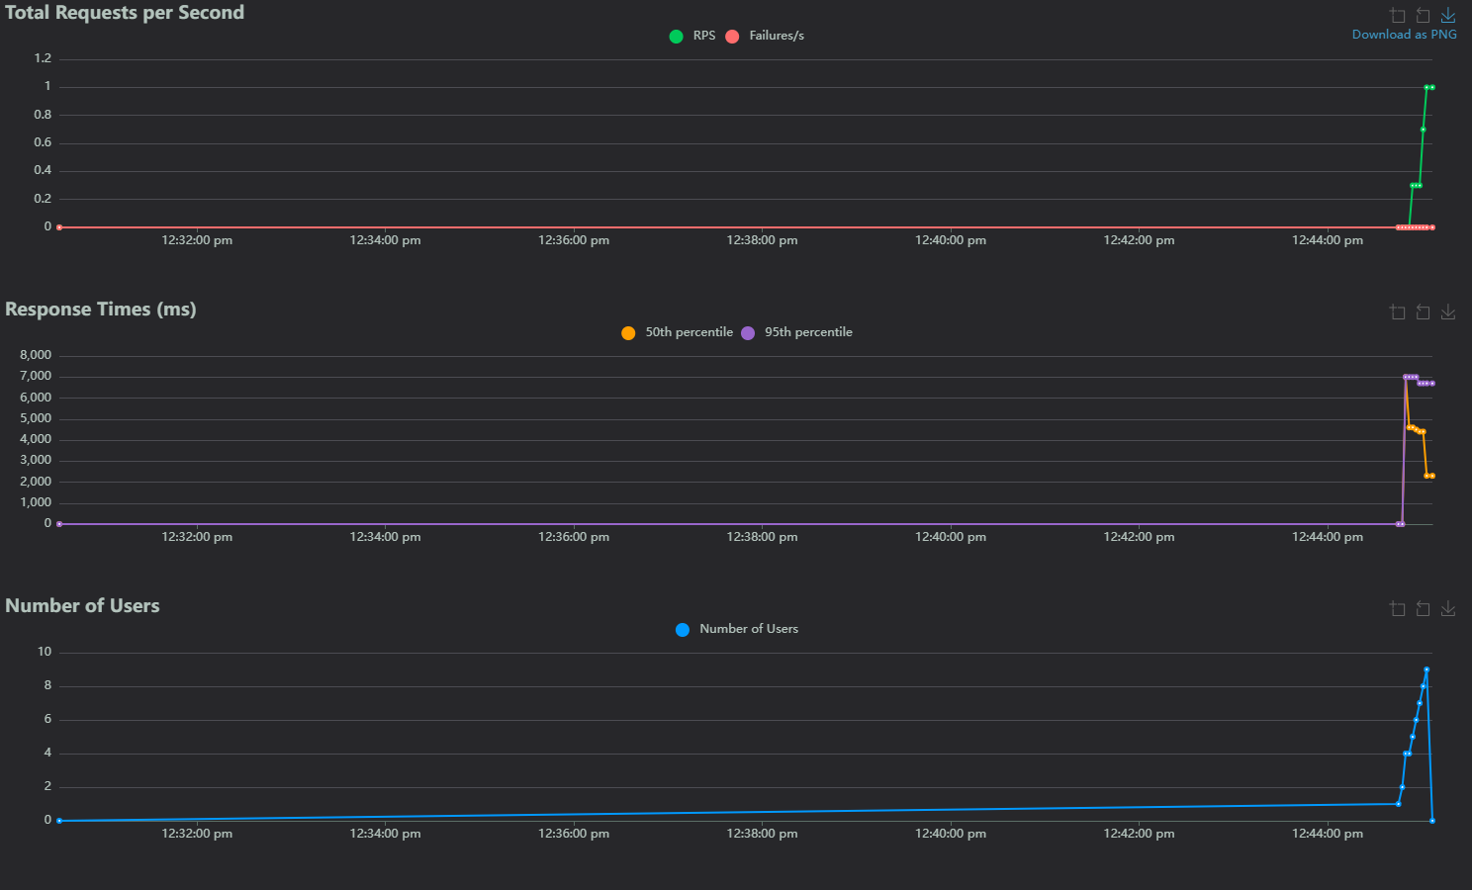This screenshot has width=1472, height=890.
Task: Save Response Times chart as image
Action: click(1448, 311)
